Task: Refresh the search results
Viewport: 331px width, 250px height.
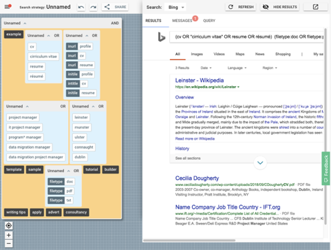Action: [x=241, y=7]
